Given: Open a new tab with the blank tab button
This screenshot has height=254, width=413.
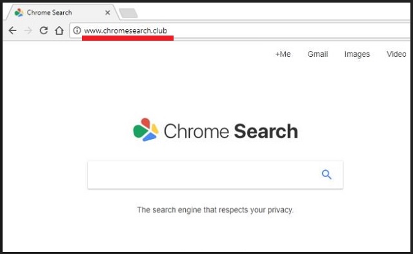Looking at the screenshot, I should 128,13.
